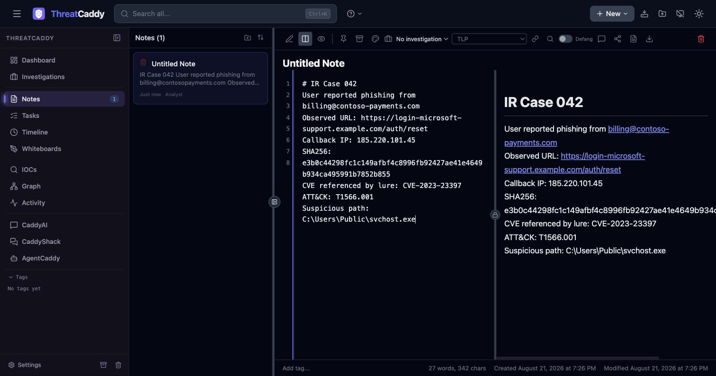Screen dimensions: 716x376
Task: Click the save-to-disk backup icon
Action: click(644, 14)
